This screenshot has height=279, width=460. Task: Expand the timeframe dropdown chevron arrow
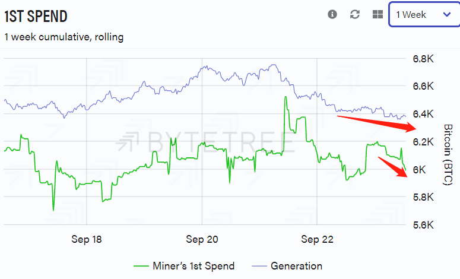(447, 14)
